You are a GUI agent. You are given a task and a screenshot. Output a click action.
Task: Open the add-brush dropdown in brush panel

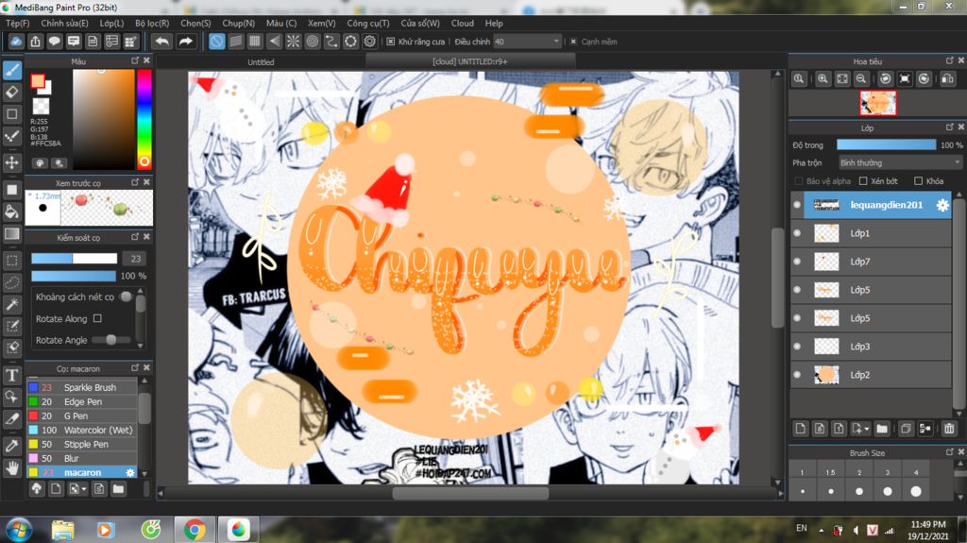click(x=77, y=489)
